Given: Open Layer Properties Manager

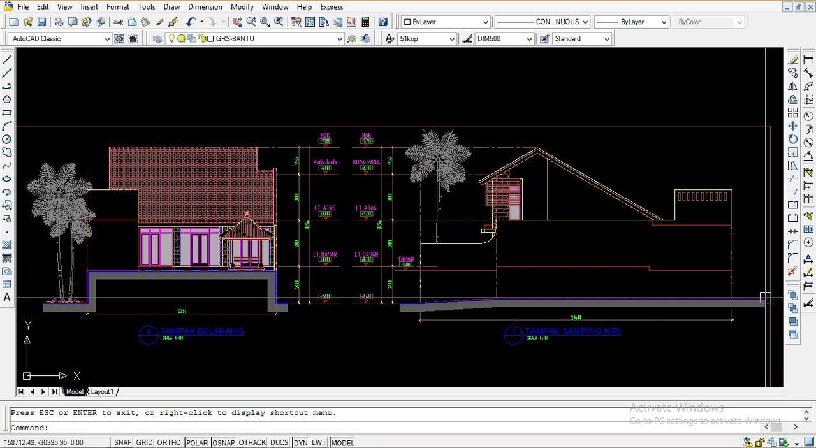Looking at the screenshot, I should [x=157, y=39].
